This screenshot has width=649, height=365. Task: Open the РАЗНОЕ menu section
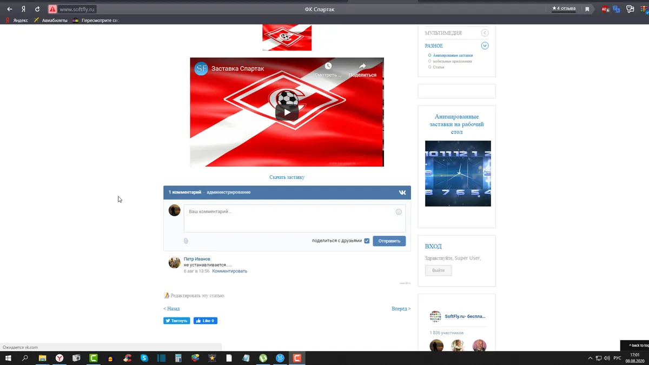click(434, 46)
